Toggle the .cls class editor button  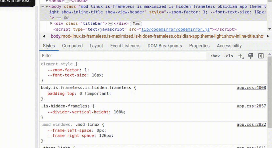tap(228, 56)
